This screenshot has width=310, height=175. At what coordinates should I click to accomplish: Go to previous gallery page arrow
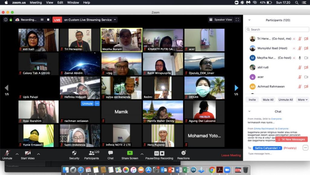(x=7, y=87)
